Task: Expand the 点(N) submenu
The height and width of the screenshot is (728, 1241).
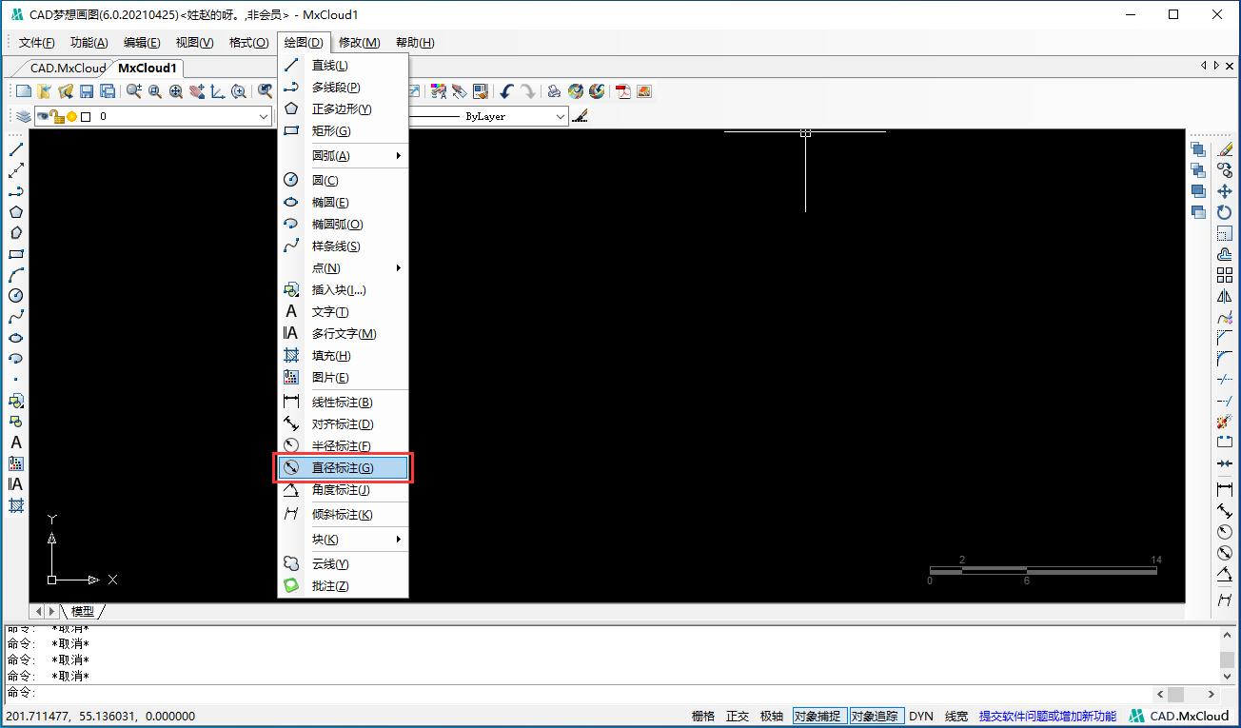Action: pyautogui.click(x=344, y=267)
